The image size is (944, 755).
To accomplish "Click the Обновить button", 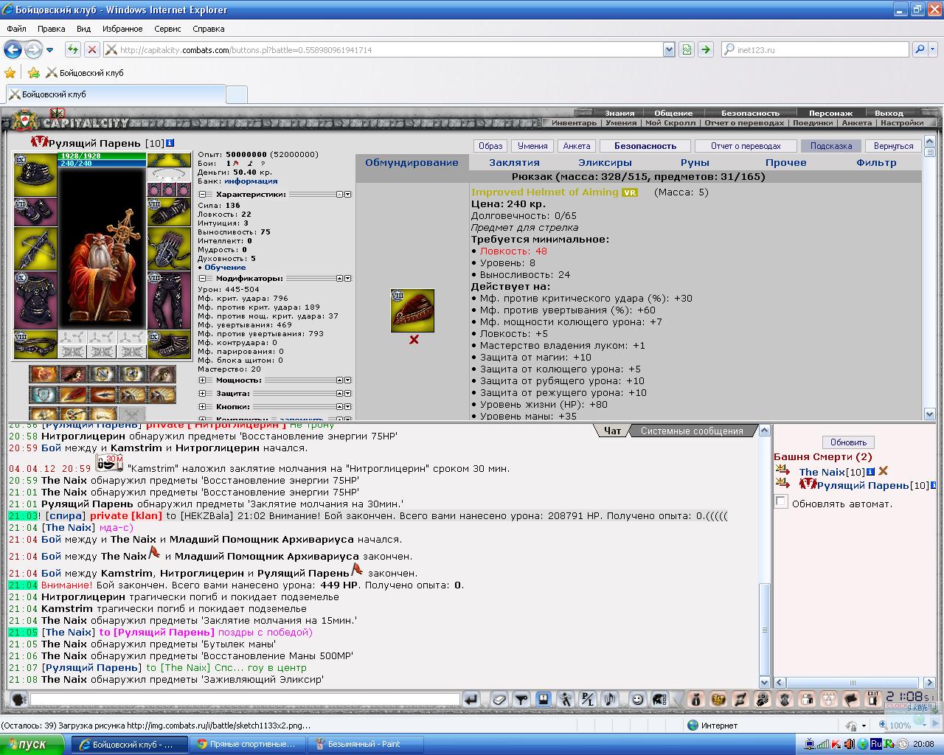I will [848, 442].
